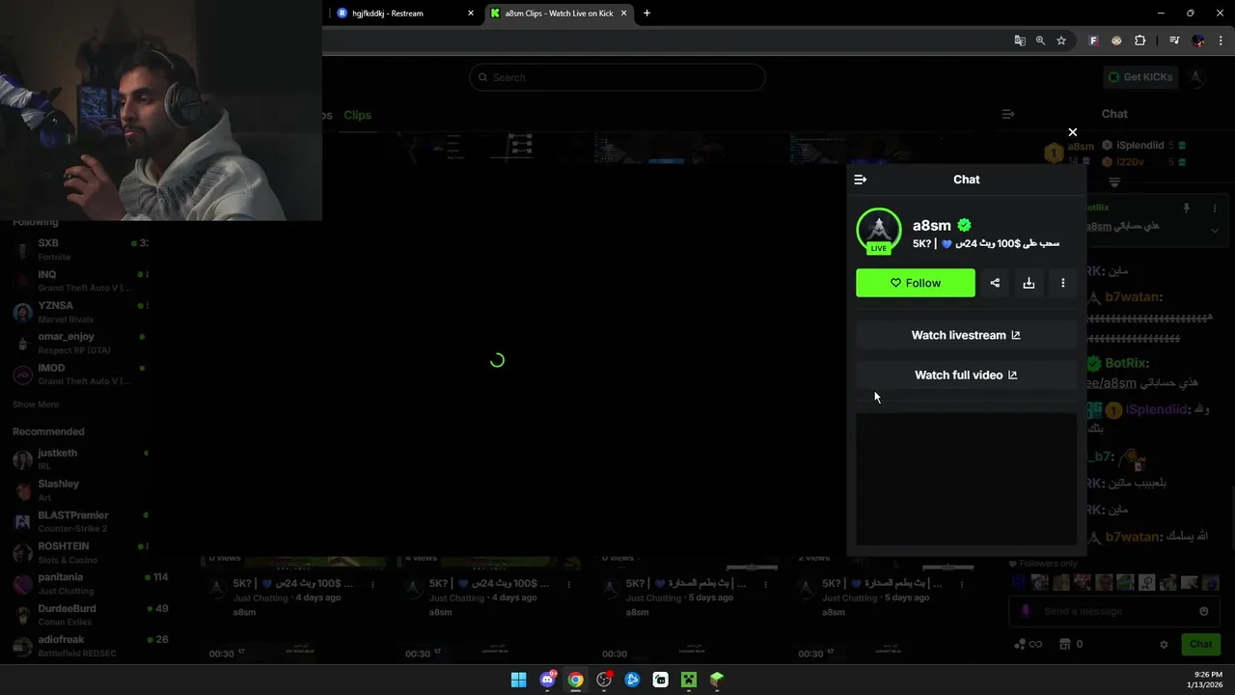Close the Restream browser tab
Image resolution: width=1235 pixels, height=695 pixels.
click(x=470, y=14)
